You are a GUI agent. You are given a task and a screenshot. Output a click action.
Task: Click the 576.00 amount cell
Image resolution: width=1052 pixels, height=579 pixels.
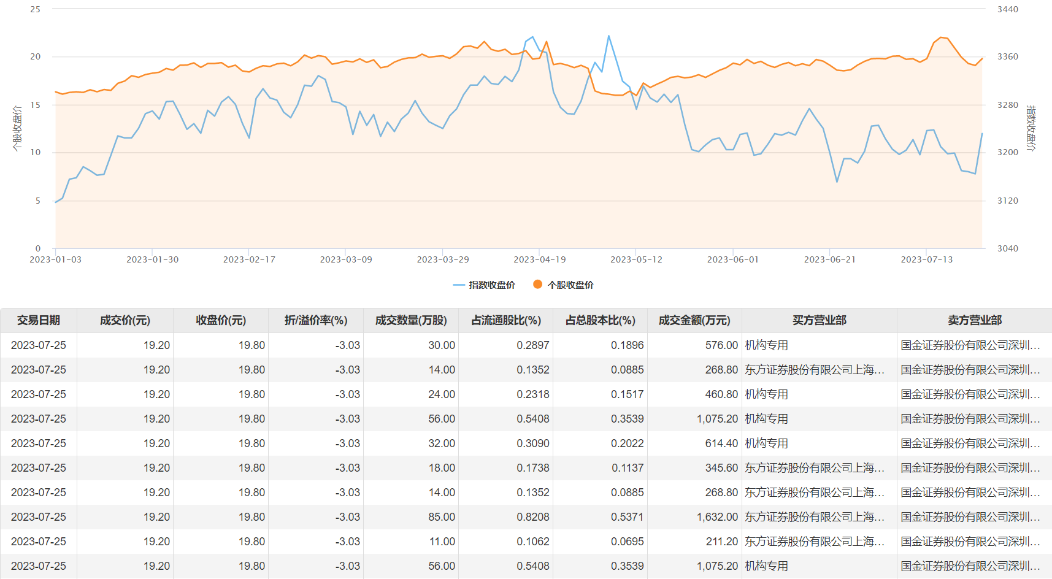(x=721, y=345)
